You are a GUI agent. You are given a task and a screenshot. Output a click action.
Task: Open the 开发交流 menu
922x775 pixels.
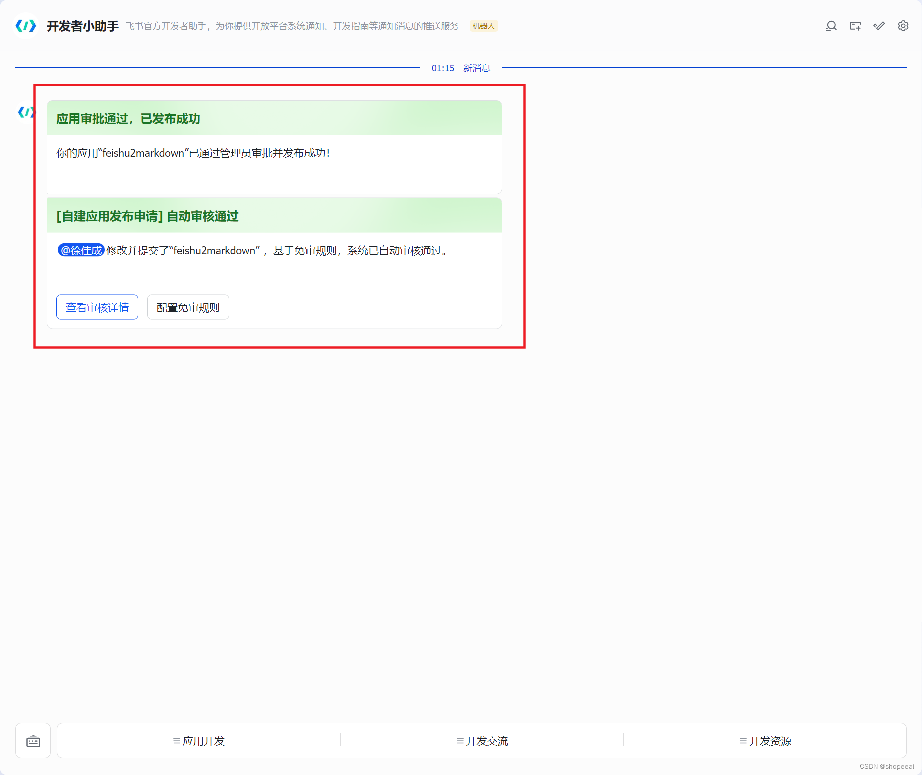pos(482,741)
